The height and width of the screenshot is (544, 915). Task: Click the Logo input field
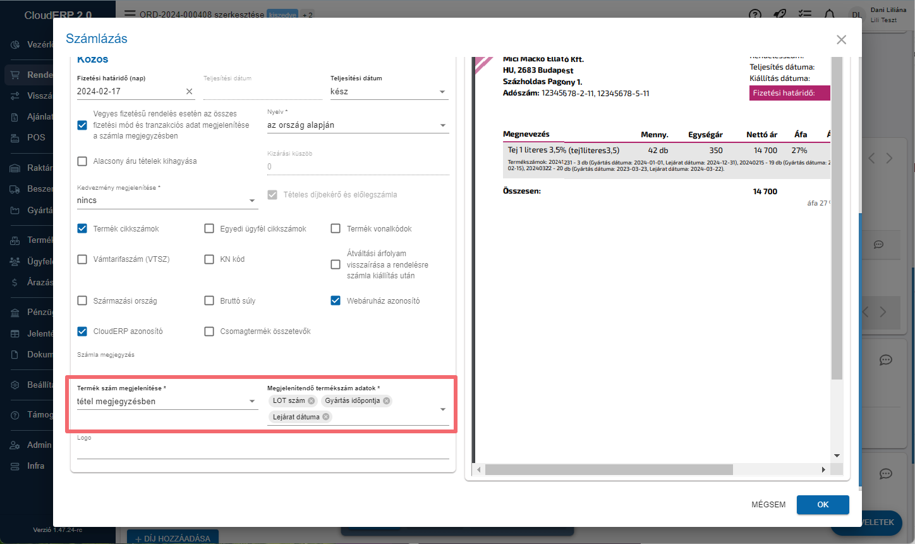[262, 450]
